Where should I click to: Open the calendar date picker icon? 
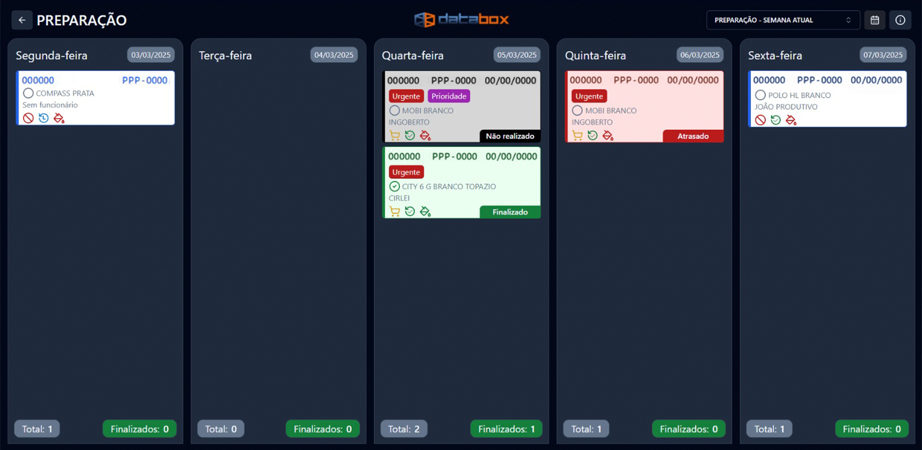click(874, 20)
